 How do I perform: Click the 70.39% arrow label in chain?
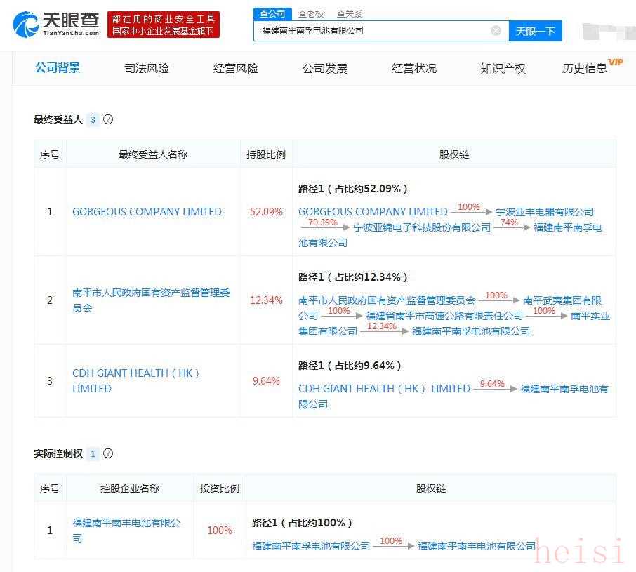pos(323,222)
